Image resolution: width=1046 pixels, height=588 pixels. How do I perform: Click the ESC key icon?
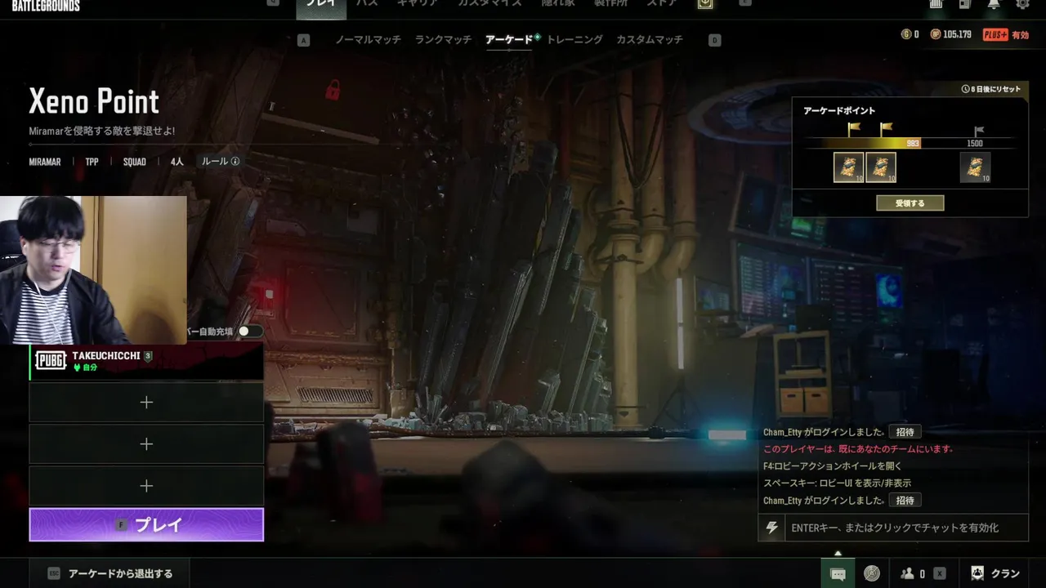pyautogui.click(x=54, y=573)
